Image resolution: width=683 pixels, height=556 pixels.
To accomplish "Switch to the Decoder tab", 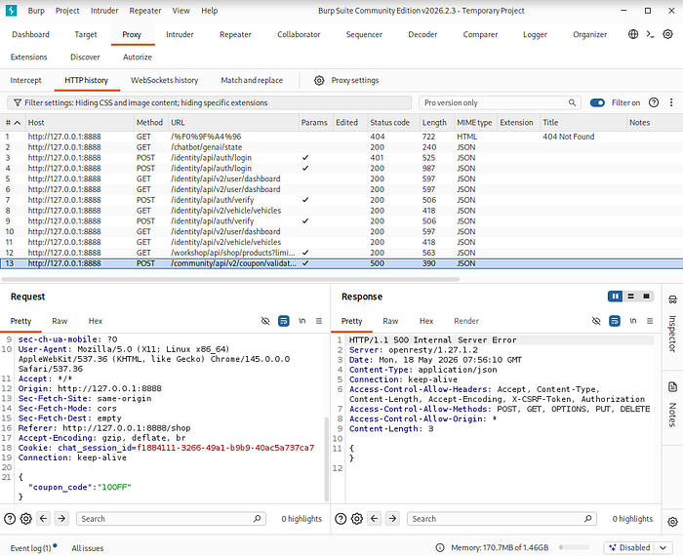I will click(x=422, y=34).
